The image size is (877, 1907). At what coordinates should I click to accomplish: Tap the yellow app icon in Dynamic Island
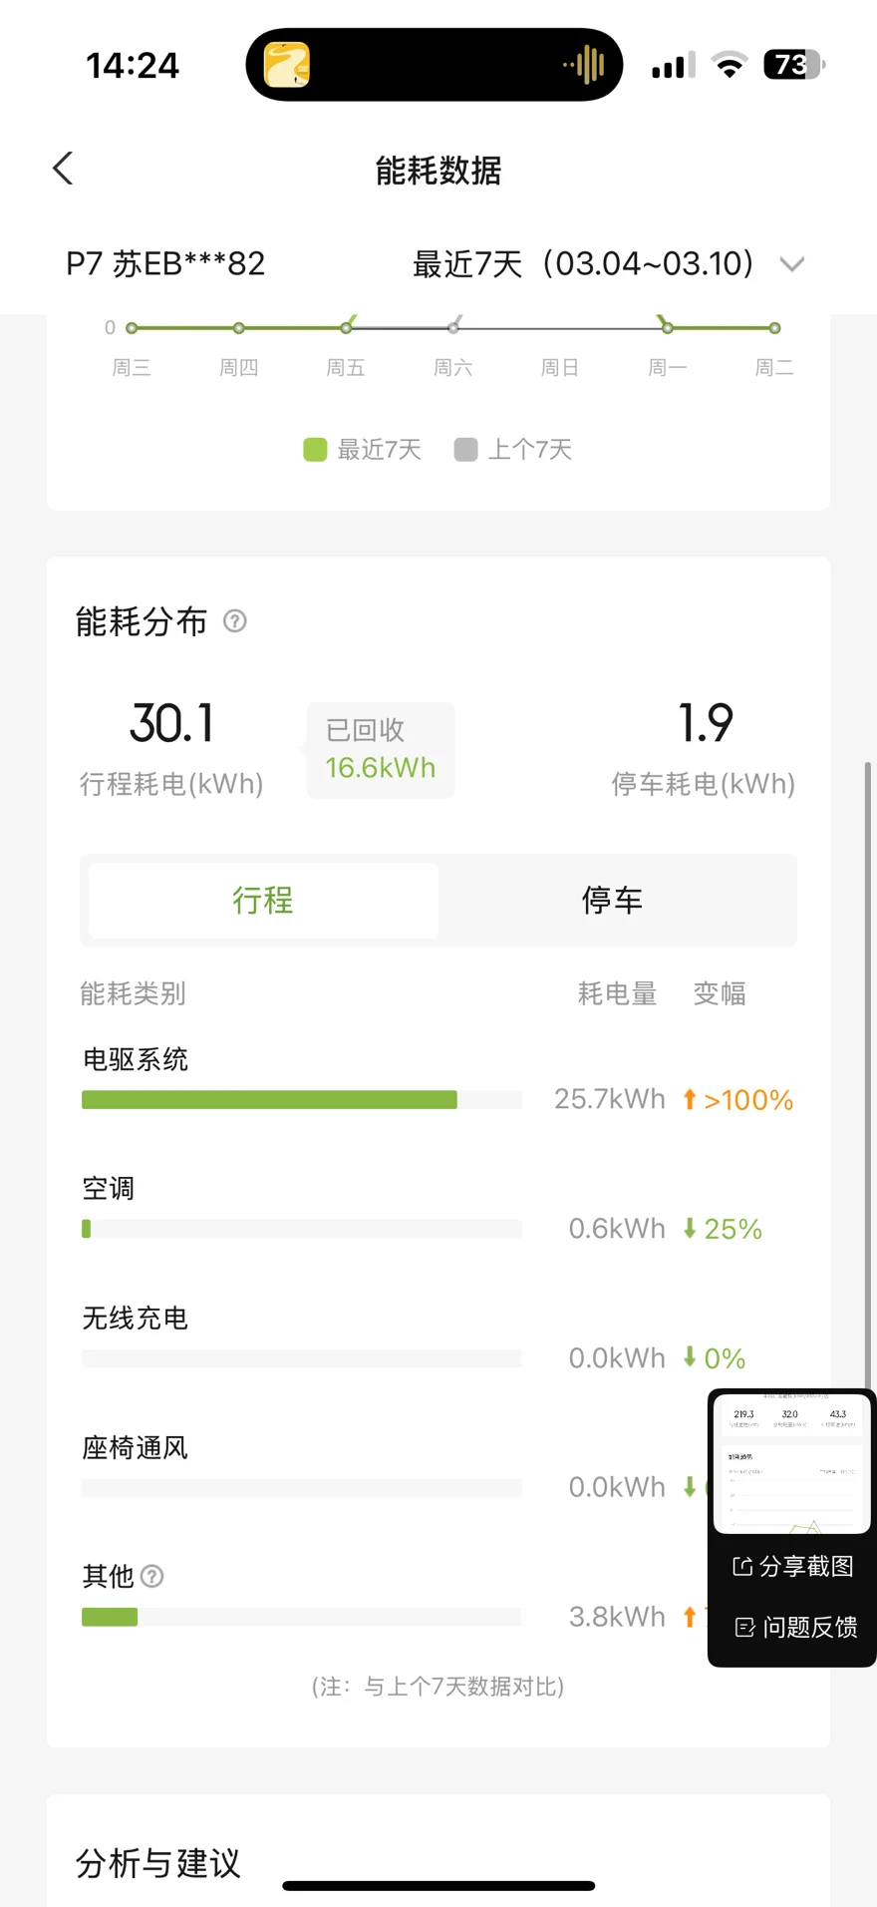287,65
